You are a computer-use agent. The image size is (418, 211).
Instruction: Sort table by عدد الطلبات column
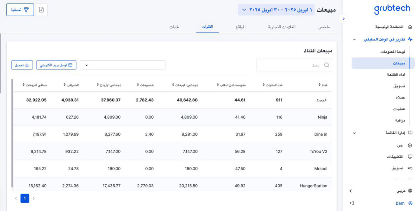pyautogui.click(x=273, y=85)
